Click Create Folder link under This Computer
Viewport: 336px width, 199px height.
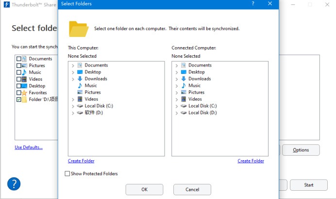[81, 161]
